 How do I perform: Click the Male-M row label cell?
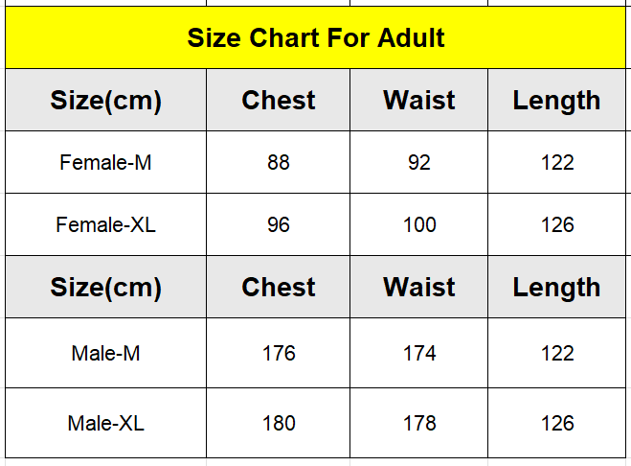106,353
